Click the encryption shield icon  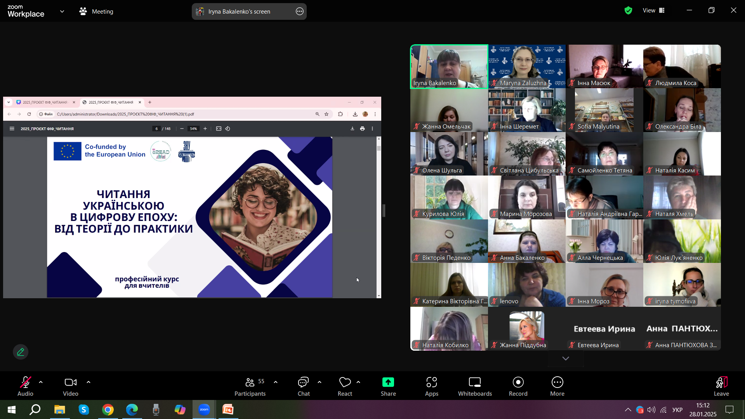point(628,11)
